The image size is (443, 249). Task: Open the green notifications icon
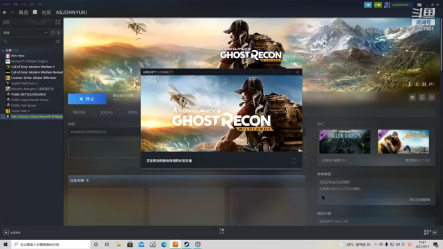(x=378, y=5)
